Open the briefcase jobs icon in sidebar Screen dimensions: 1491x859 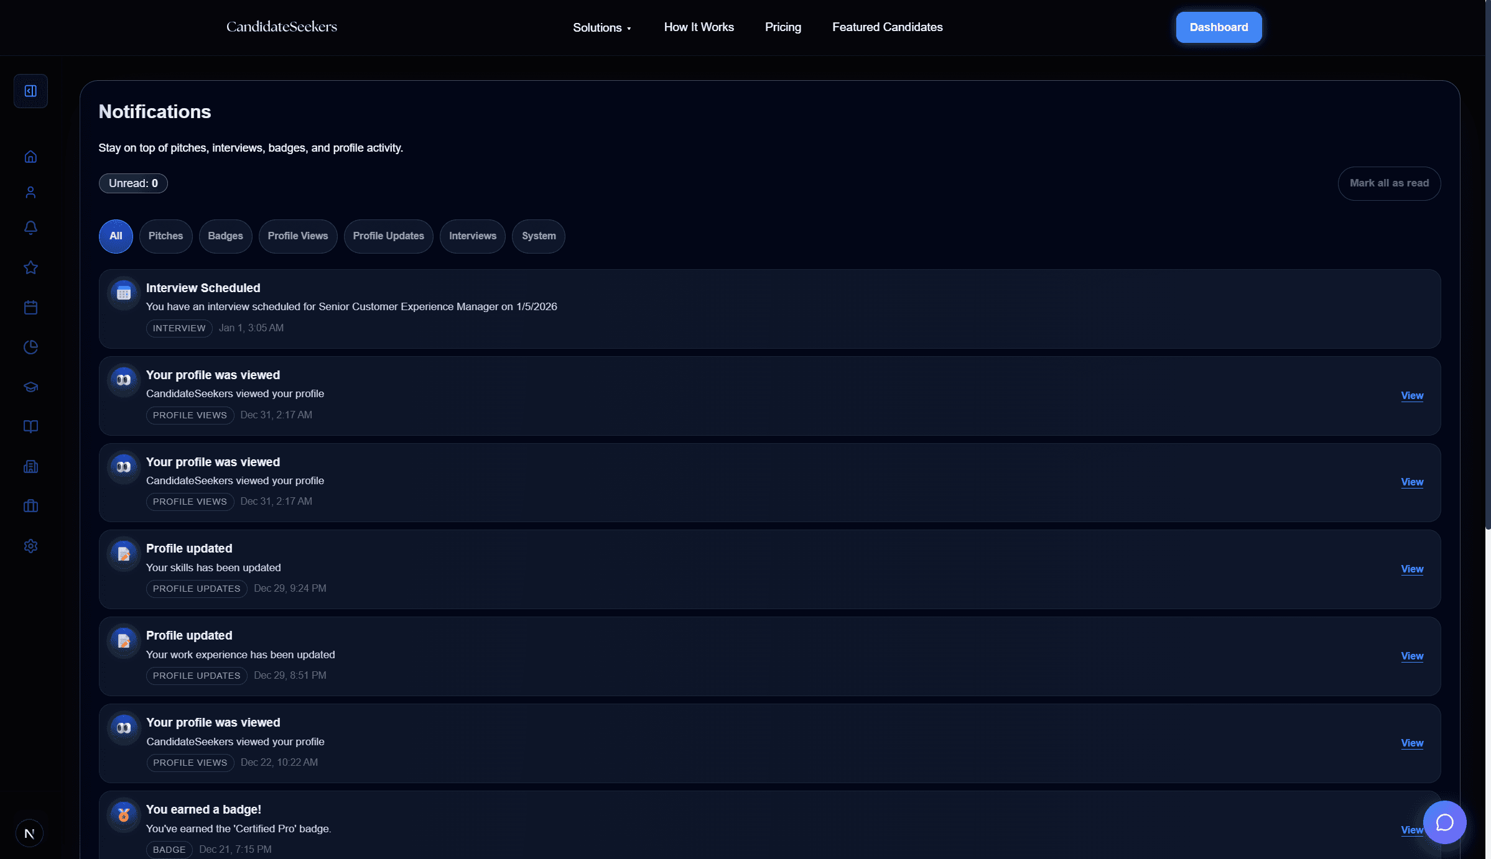point(30,506)
